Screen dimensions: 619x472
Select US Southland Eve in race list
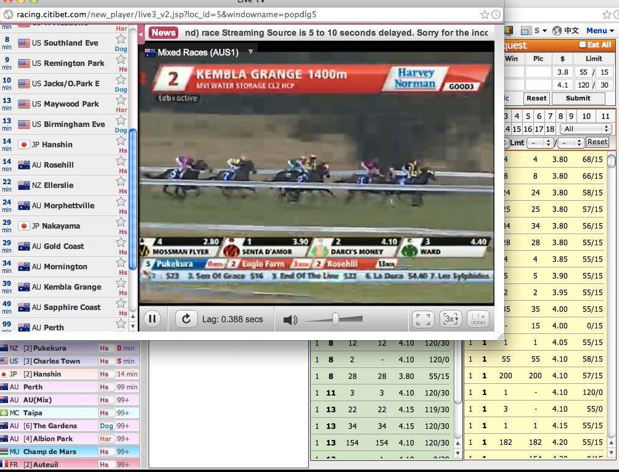65,43
